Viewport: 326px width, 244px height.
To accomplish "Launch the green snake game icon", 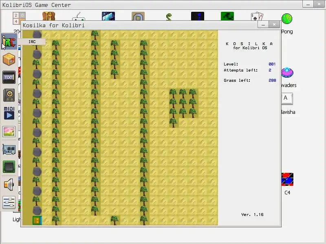I will point(169,17).
